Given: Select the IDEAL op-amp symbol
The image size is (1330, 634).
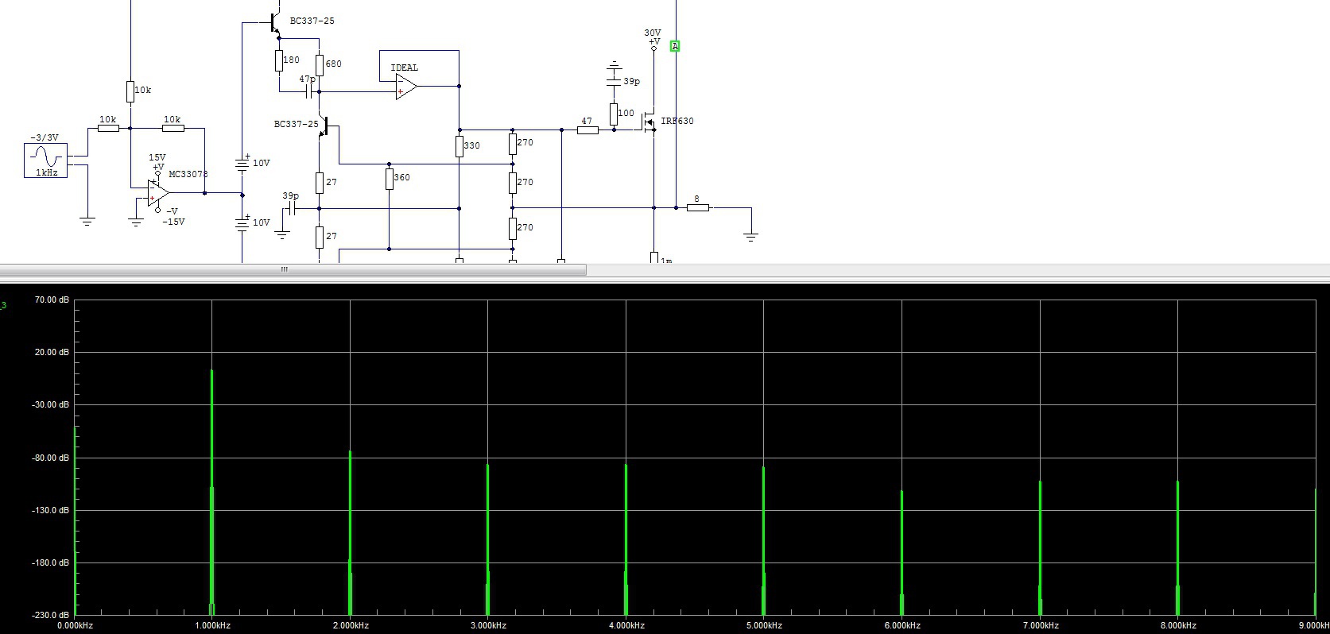Looking at the screenshot, I should coord(405,86).
